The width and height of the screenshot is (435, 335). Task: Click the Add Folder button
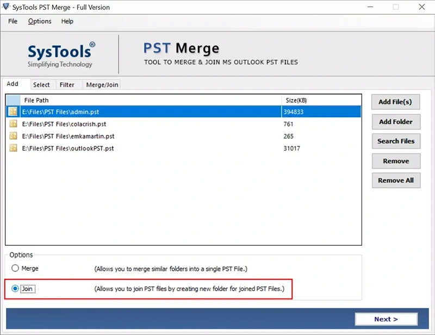tap(396, 122)
